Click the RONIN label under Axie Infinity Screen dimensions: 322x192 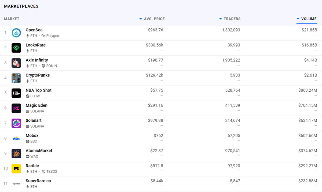[x=52, y=66]
